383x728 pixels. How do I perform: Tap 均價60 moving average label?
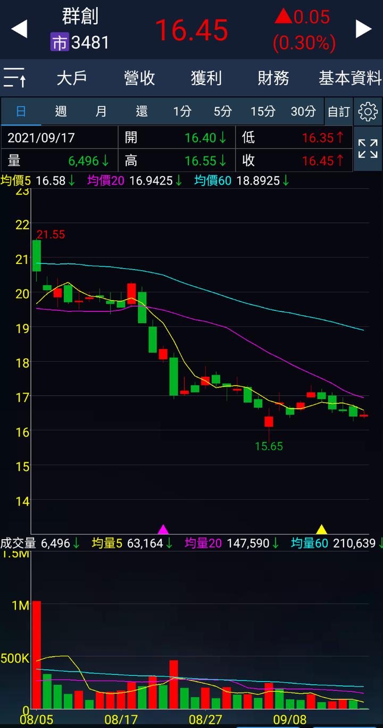[x=213, y=181]
